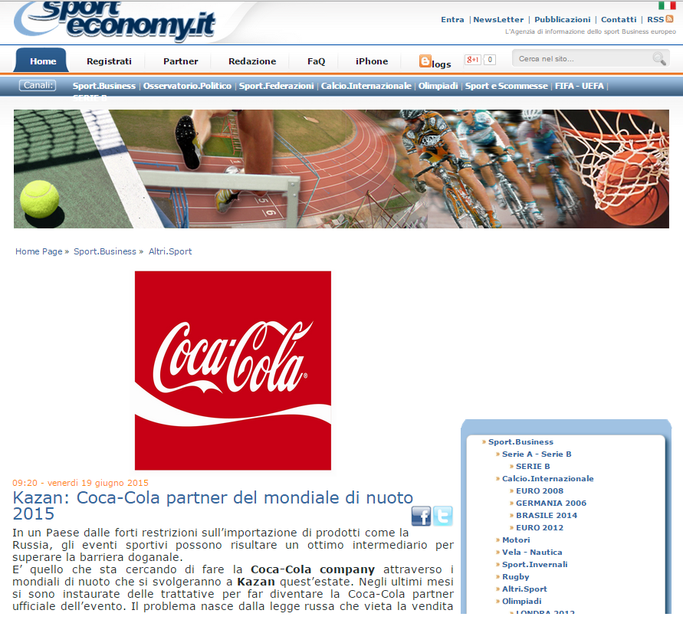Click the Italian flag language icon
This screenshot has height=620, width=683.
(x=667, y=5)
